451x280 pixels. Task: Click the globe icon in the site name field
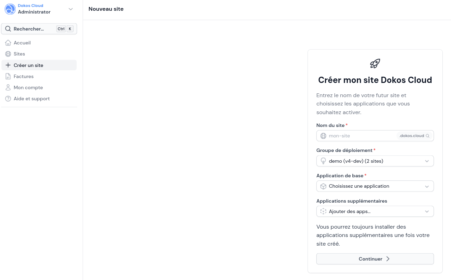pos(323,136)
